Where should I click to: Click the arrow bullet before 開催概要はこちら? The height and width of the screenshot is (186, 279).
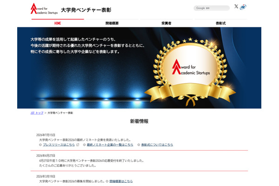pos(107,181)
